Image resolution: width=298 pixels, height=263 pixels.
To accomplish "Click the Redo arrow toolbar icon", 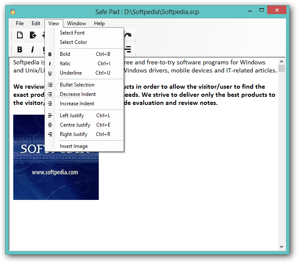I will 128,35.
